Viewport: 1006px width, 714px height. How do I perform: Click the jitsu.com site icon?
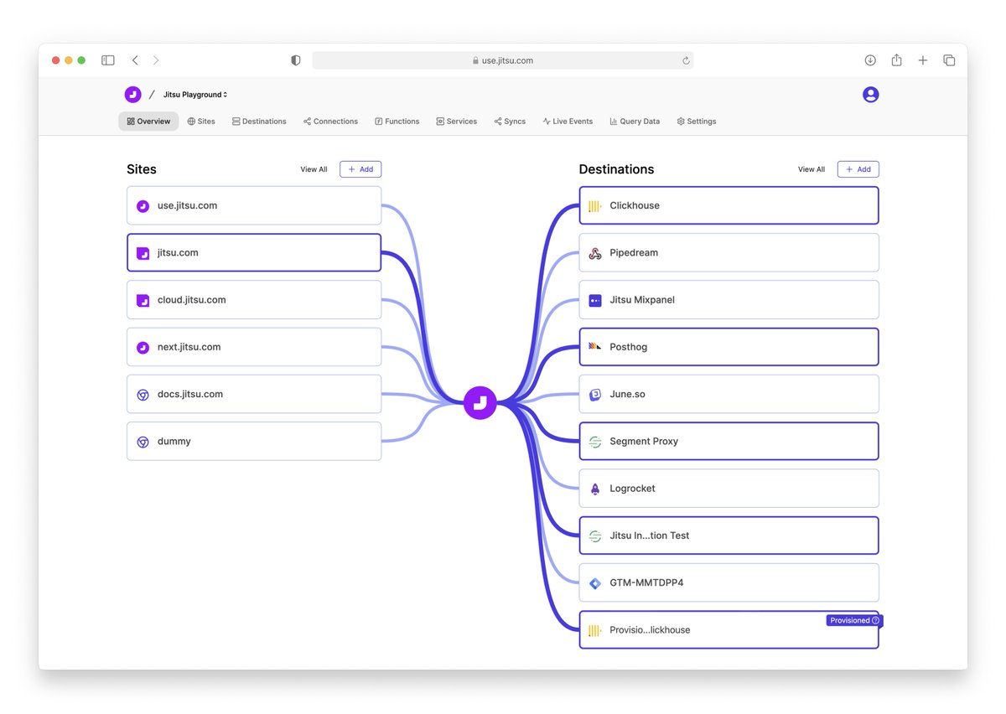[x=143, y=253]
